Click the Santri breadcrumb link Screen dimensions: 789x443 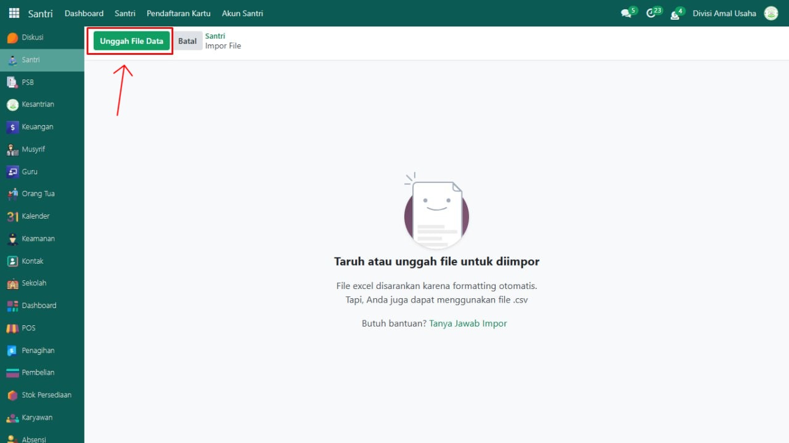click(215, 36)
